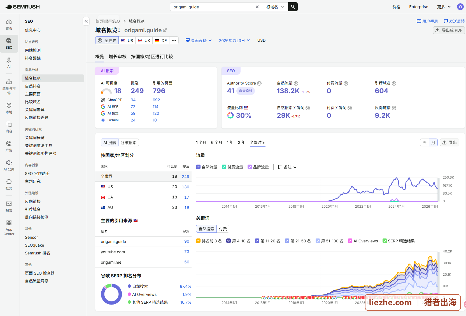Image resolution: width=466 pixels, height=316 pixels.
Task: Open the App Center sidebar icon
Action: [x=9, y=227]
